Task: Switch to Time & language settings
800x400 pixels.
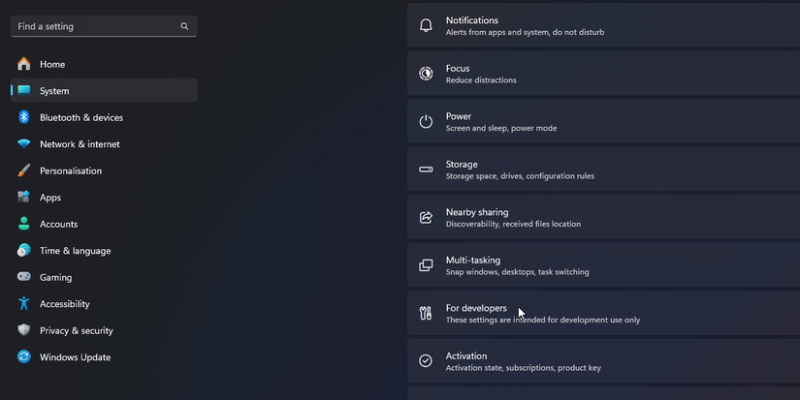Action: pos(75,251)
